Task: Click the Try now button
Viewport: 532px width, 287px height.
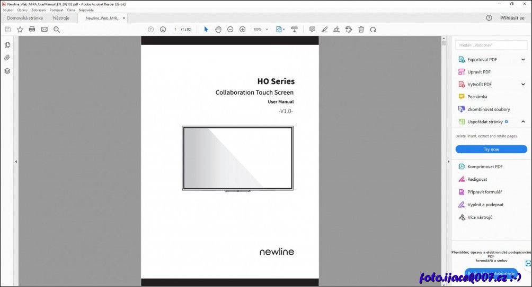Action: pyautogui.click(x=491, y=149)
